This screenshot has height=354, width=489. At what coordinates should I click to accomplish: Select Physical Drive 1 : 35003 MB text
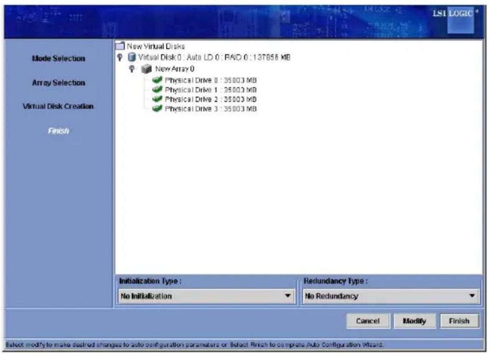click(x=211, y=90)
